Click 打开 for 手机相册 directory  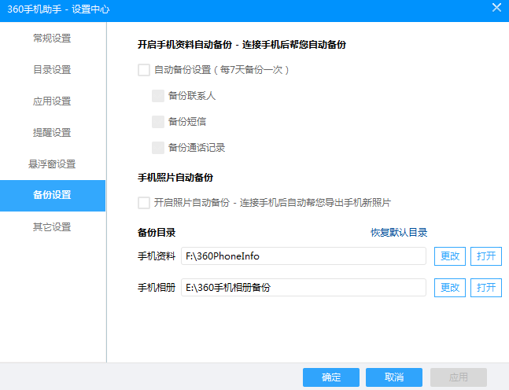pyautogui.click(x=486, y=288)
